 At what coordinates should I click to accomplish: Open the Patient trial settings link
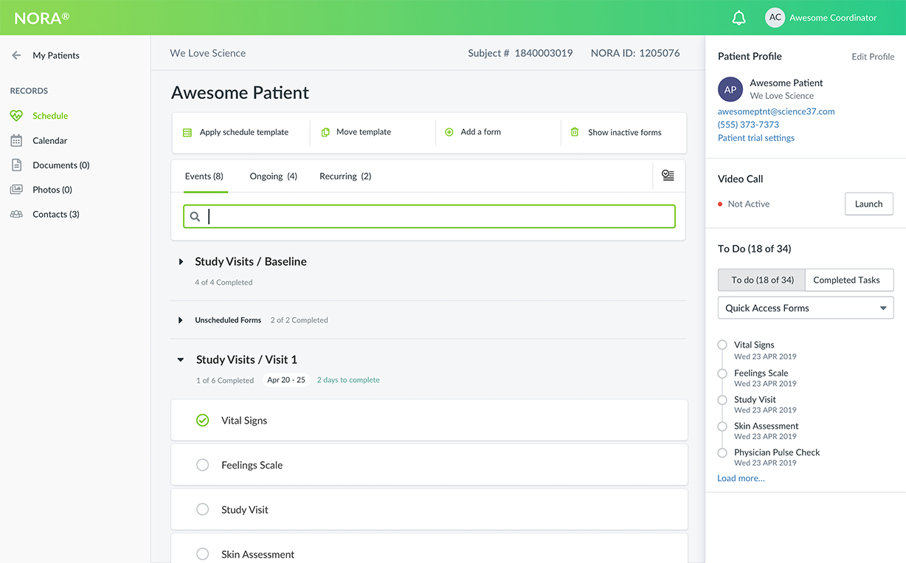click(x=755, y=138)
